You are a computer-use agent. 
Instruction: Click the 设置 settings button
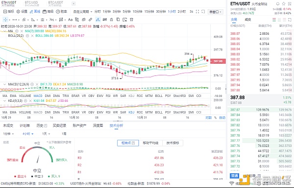pyautogui.click(x=22, y=12)
